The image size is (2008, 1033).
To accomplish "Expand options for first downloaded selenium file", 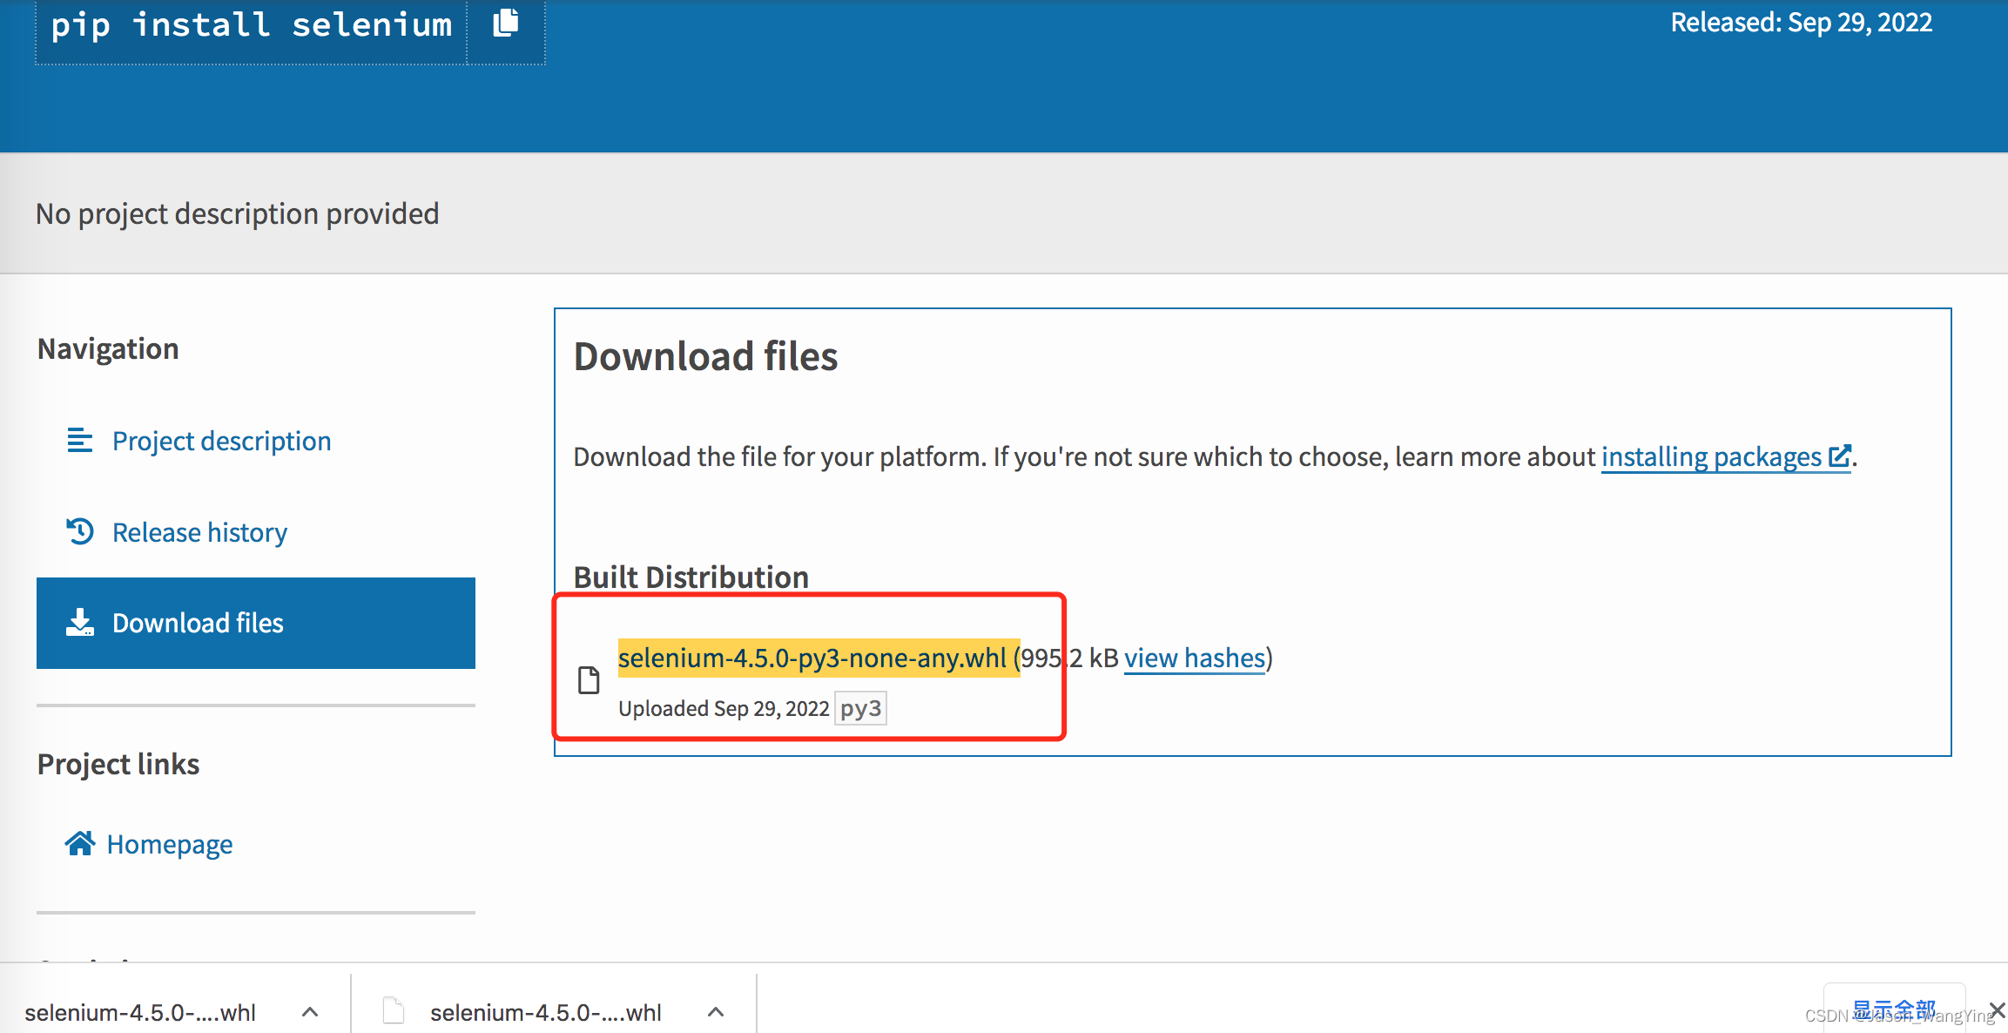I will [x=310, y=1012].
